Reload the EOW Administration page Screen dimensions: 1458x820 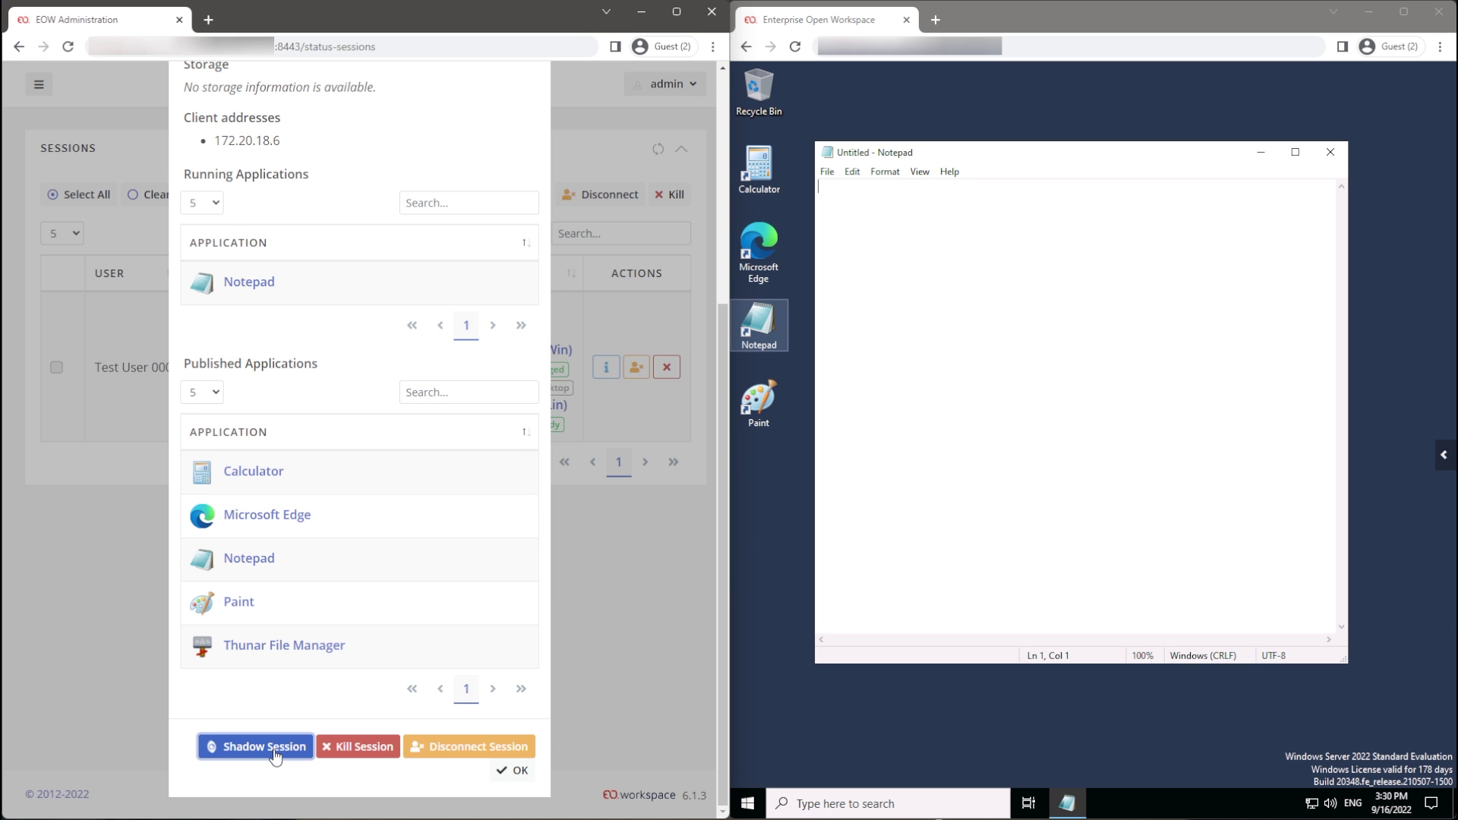pos(68,46)
